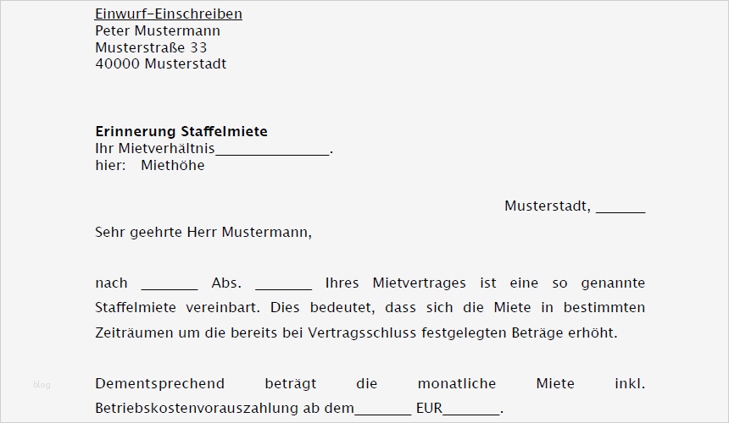Click the "hier: Miethöhe" line
Viewport: 729px width, 423px height.
[150, 165]
